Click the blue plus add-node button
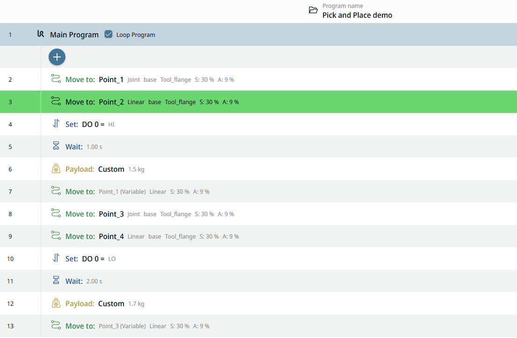Viewport: 517px width, 338px height. (x=57, y=57)
